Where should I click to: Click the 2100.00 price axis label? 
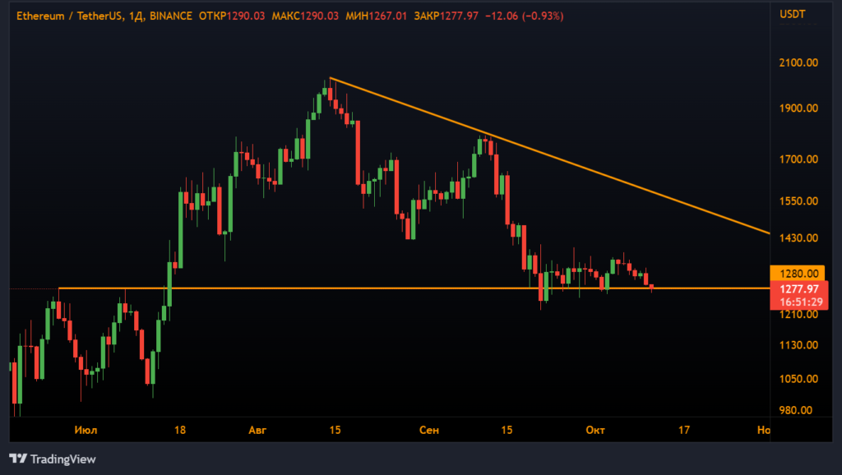click(798, 62)
